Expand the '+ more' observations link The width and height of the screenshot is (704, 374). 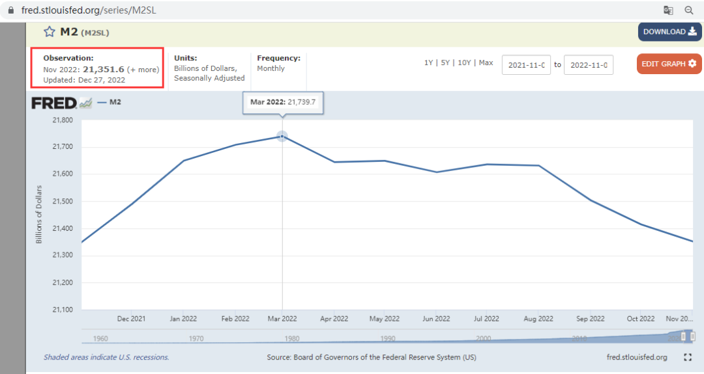[143, 70]
